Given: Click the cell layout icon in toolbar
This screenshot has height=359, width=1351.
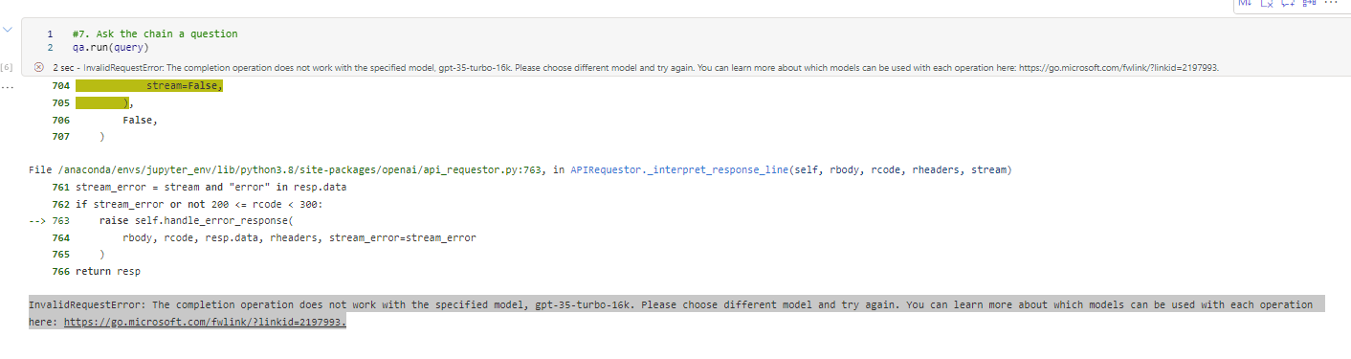Looking at the screenshot, I should [x=1309, y=3].
